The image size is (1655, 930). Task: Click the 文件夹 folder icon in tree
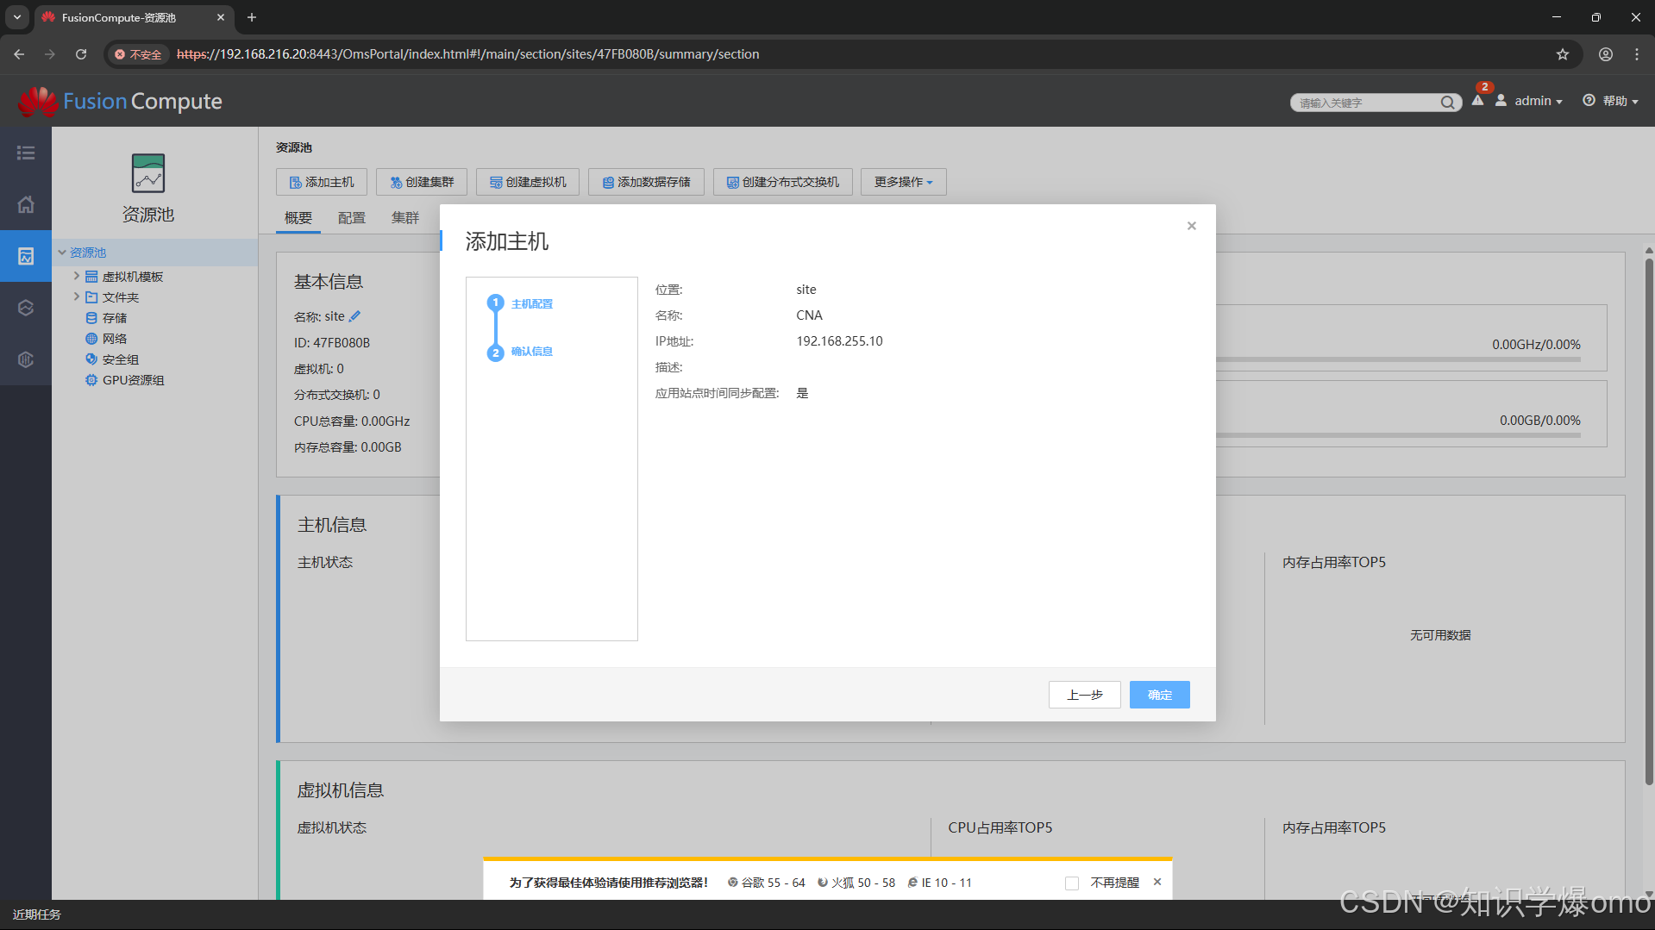point(91,297)
